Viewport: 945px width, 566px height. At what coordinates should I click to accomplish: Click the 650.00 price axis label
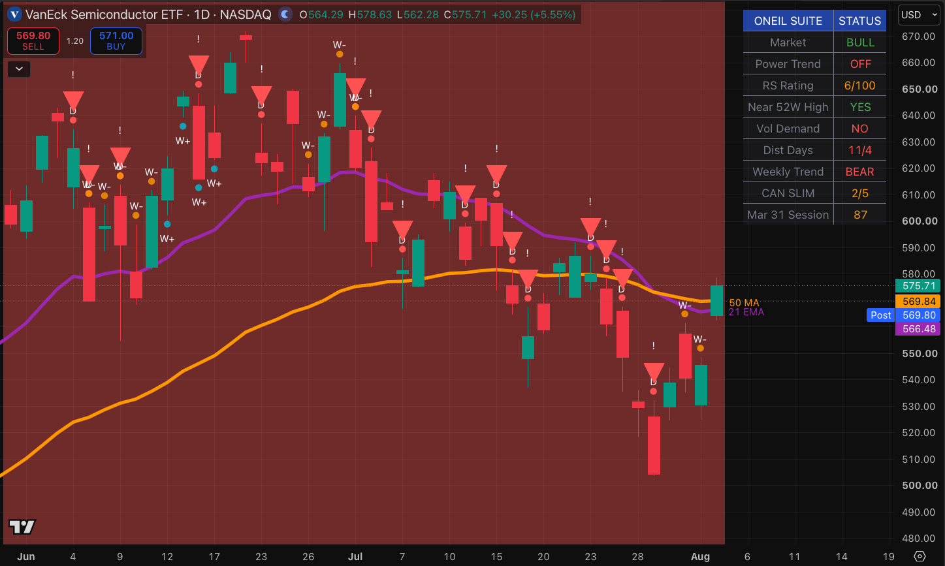(920, 89)
